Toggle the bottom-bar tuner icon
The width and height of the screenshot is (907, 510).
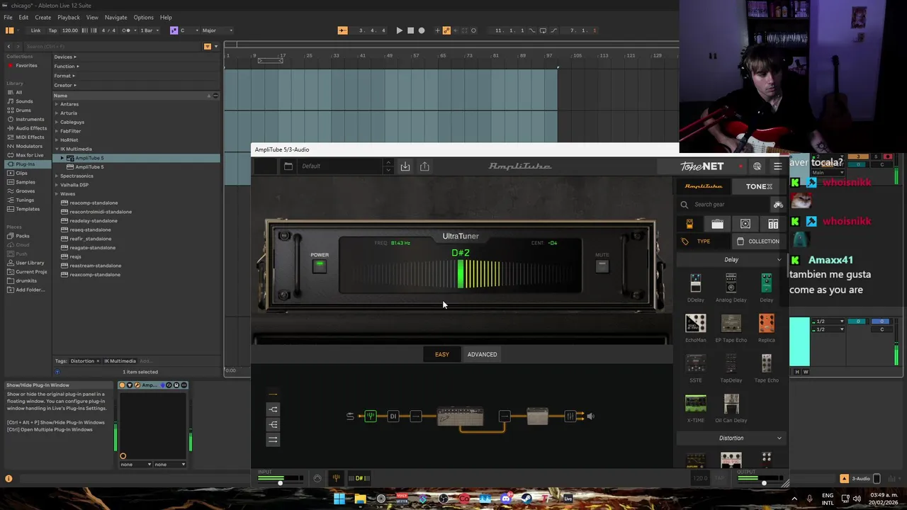[336, 478]
